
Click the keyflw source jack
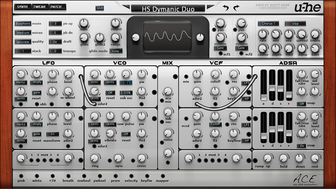147,176
